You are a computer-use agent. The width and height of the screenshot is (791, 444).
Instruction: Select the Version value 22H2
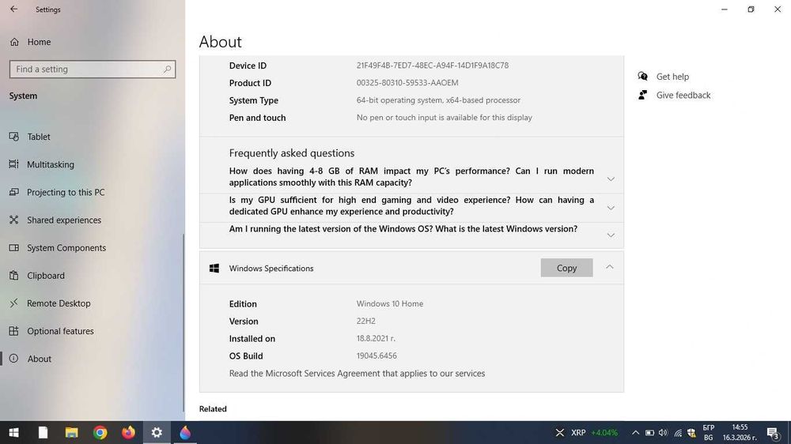(x=365, y=321)
